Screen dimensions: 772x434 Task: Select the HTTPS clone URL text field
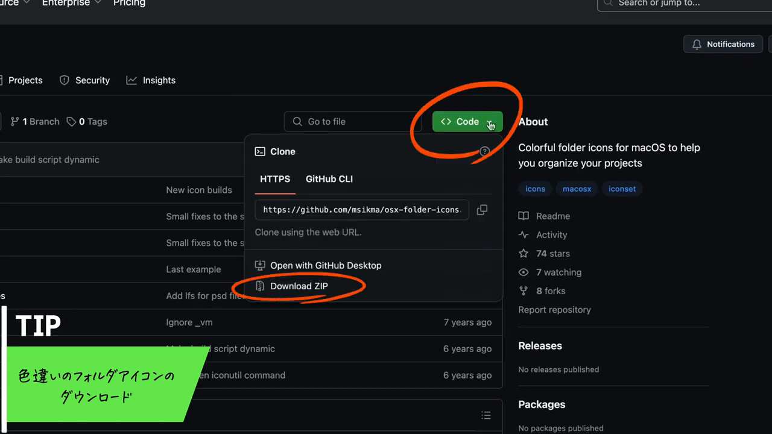pyautogui.click(x=362, y=210)
